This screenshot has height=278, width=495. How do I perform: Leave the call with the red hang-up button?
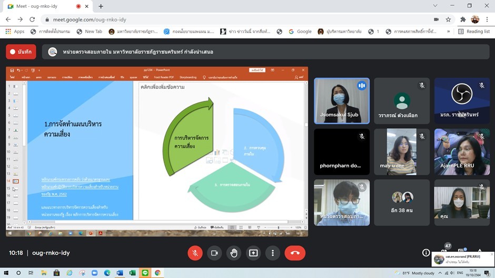(295, 253)
